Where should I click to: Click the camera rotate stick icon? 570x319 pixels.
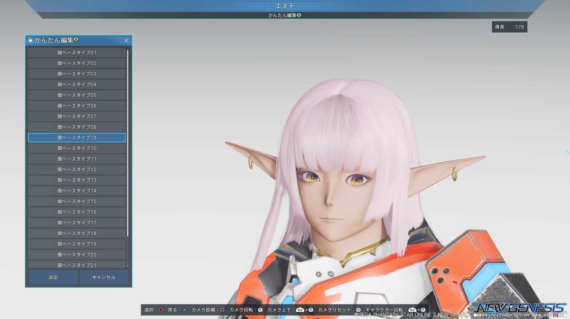pos(260,310)
